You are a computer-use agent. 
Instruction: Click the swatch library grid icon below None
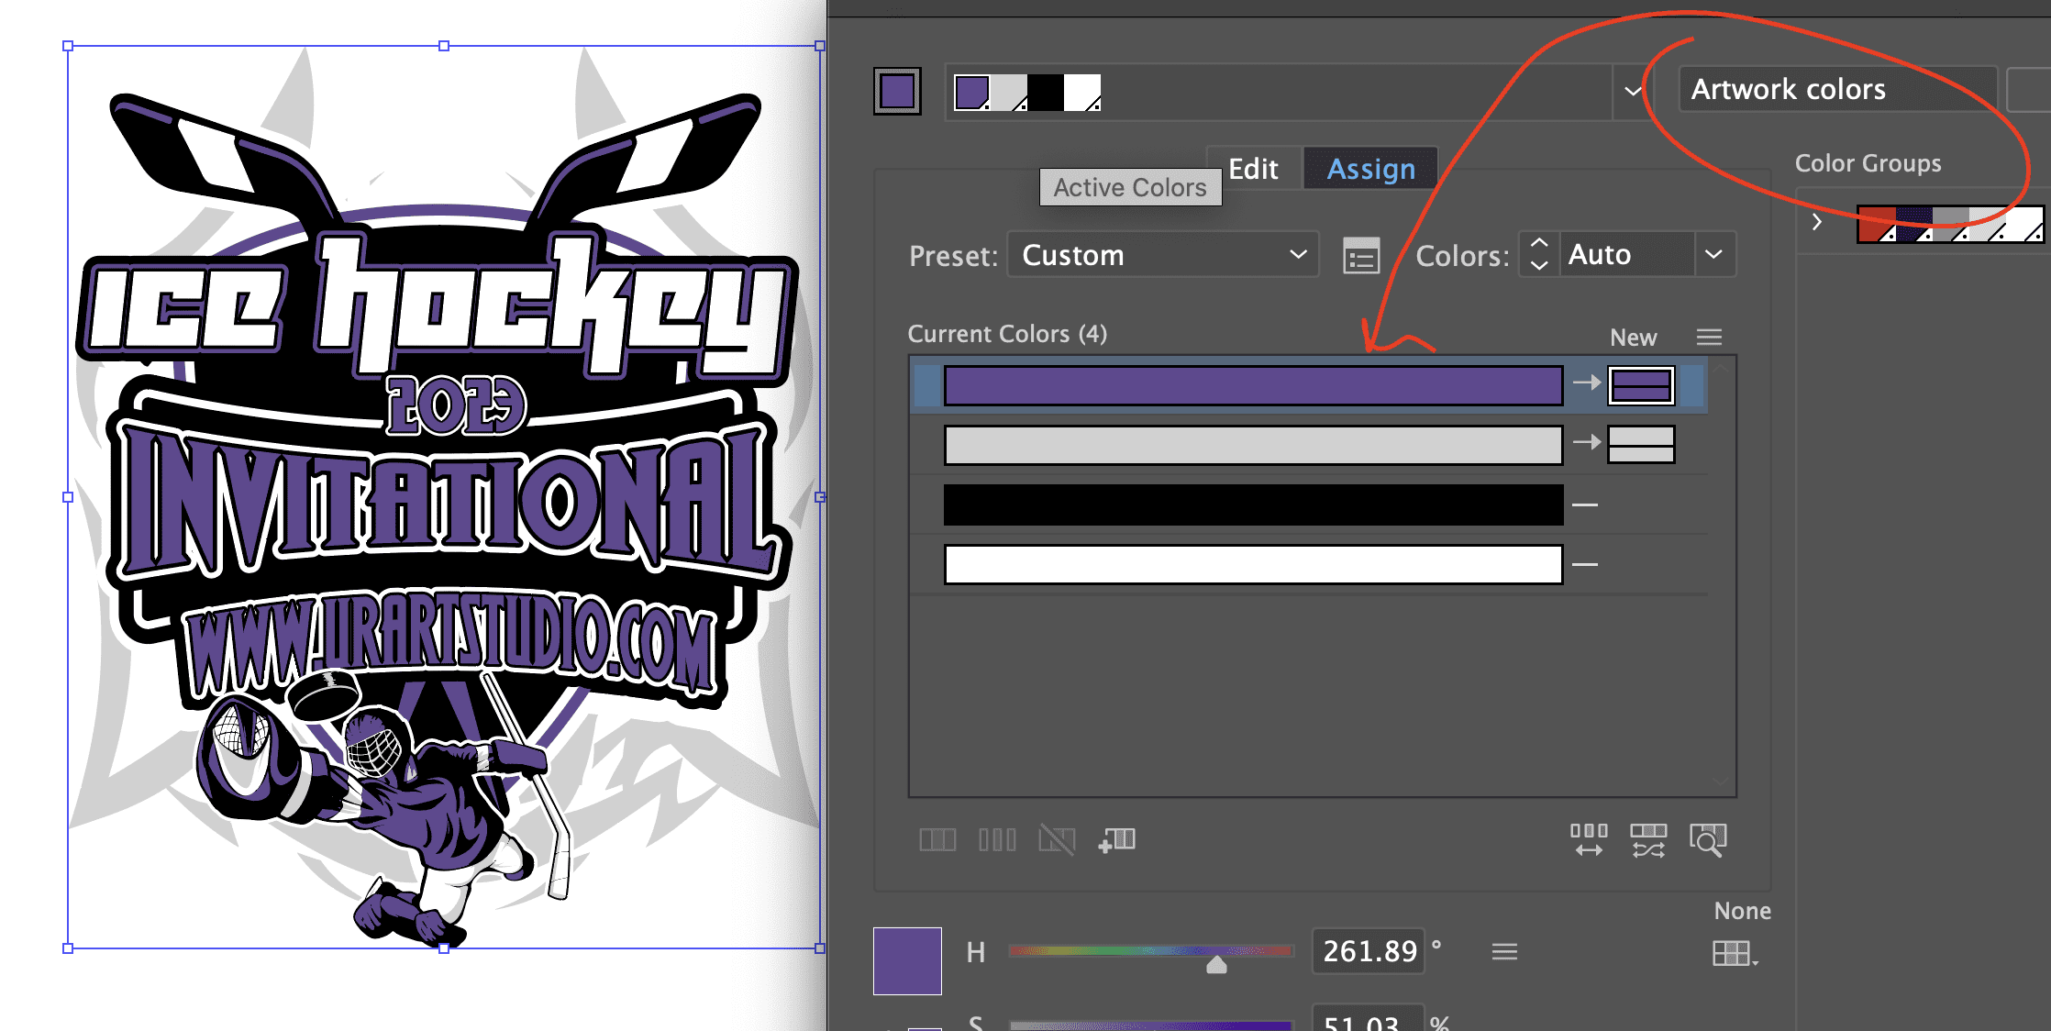1735,953
